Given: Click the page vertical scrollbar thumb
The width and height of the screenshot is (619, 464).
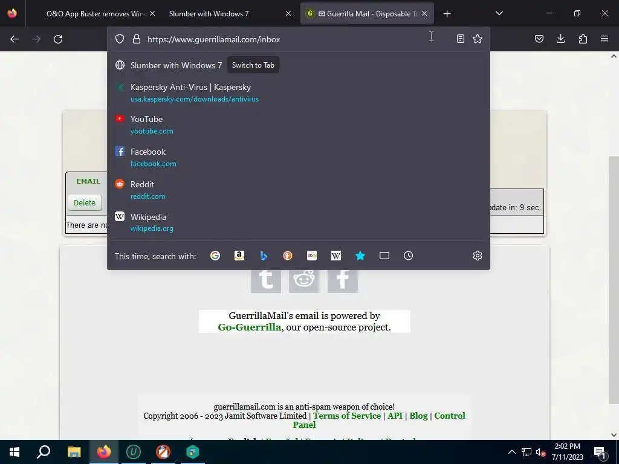Looking at the screenshot, I should point(614,280).
